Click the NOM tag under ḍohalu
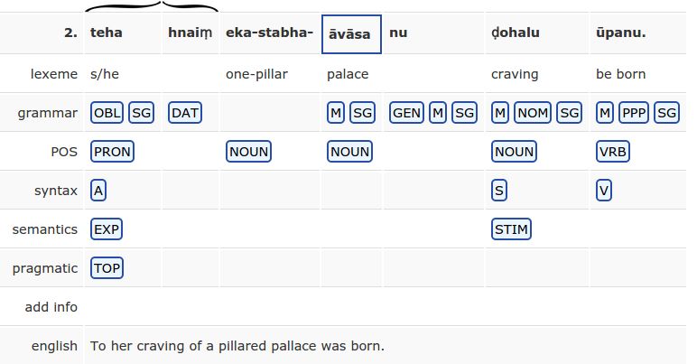This screenshot has height=364, width=697. [x=533, y=113]
